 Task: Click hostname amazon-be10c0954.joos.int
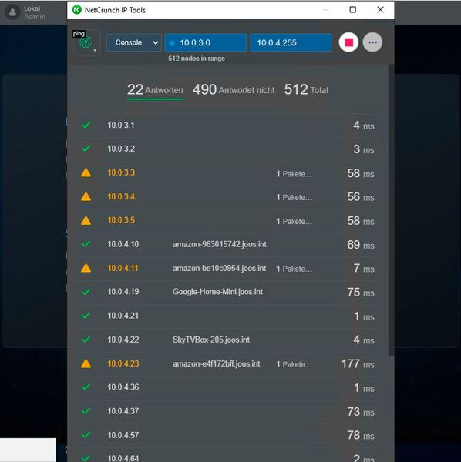pyautogui.click(x=219, y=268)
